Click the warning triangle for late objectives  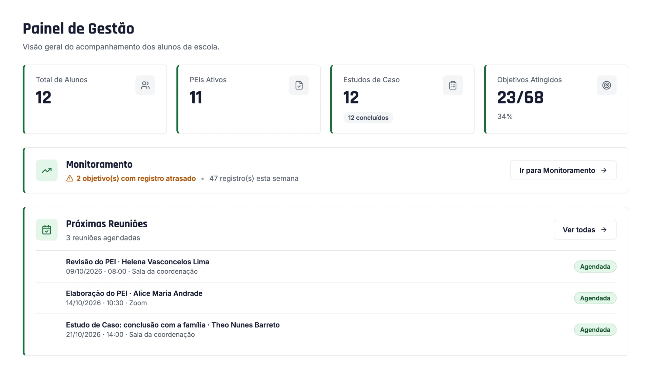(70, 179)
